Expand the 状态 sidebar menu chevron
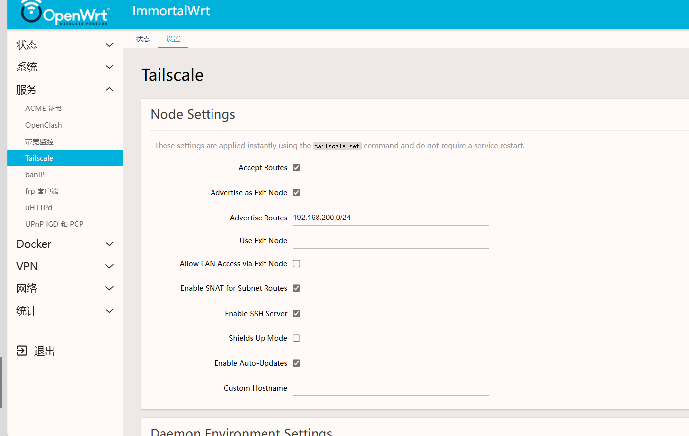 (109, 45)
